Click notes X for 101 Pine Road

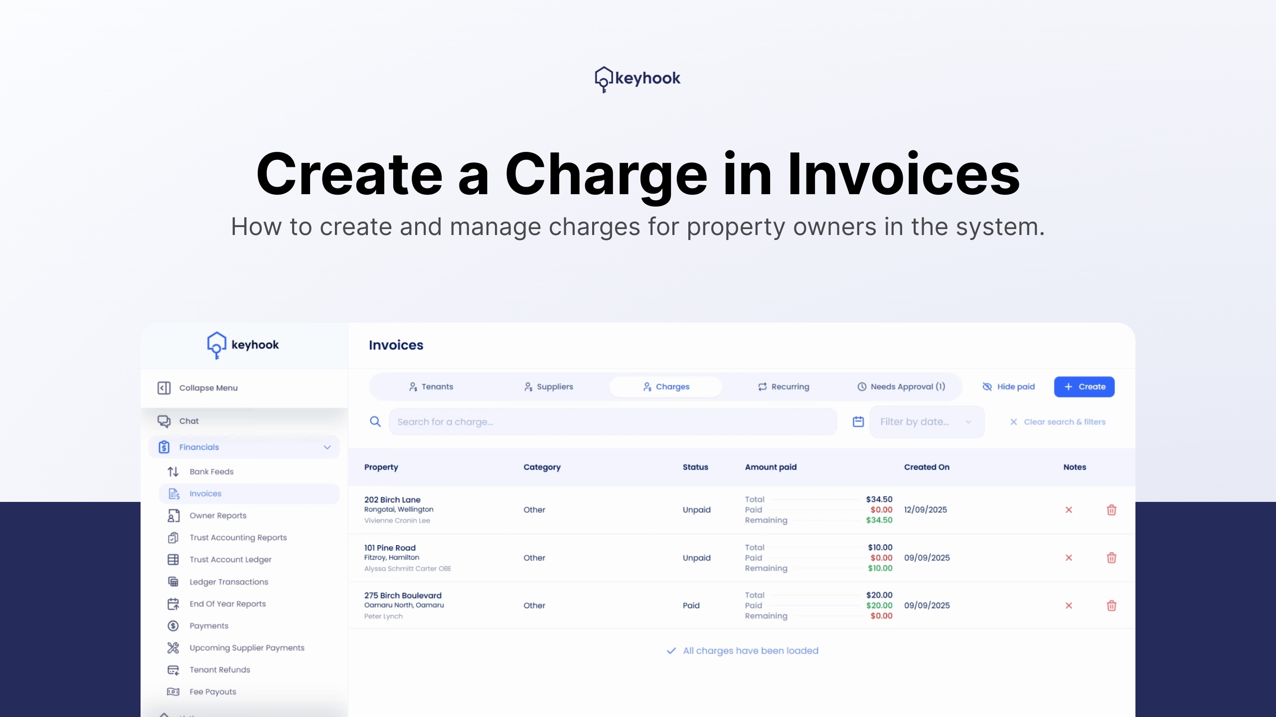(x=1069, y=558)
